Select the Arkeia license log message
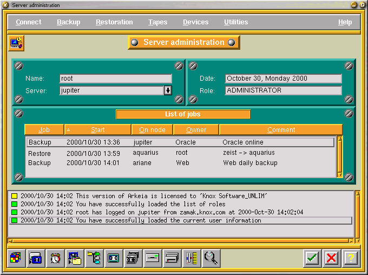Viewport: 368px width, 275px height. point(181,196)
